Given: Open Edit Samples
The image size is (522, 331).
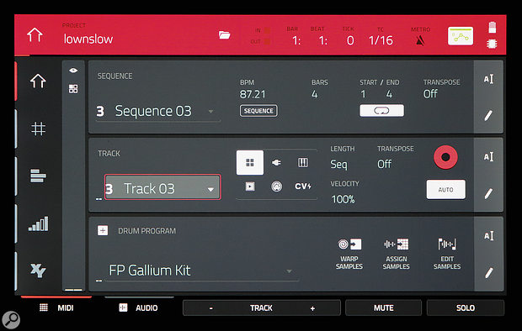Looking at the screenshot, I should coord(447,255).
